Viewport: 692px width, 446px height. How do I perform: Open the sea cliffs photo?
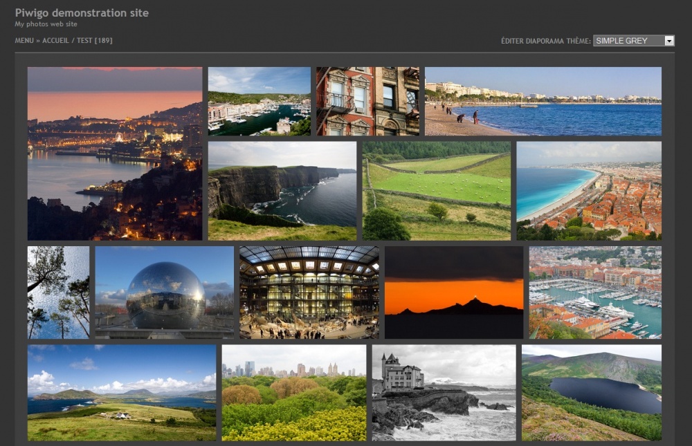point(282,191)
